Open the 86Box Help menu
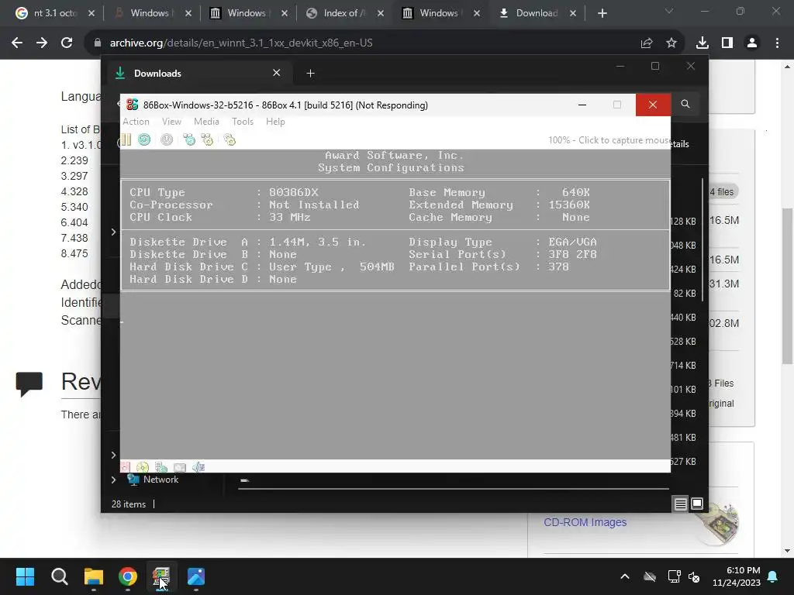 pos(275,122)
